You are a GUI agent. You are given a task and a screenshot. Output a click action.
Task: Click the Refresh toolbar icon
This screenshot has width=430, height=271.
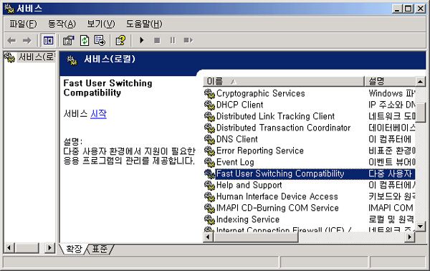(x=84, y=41)
